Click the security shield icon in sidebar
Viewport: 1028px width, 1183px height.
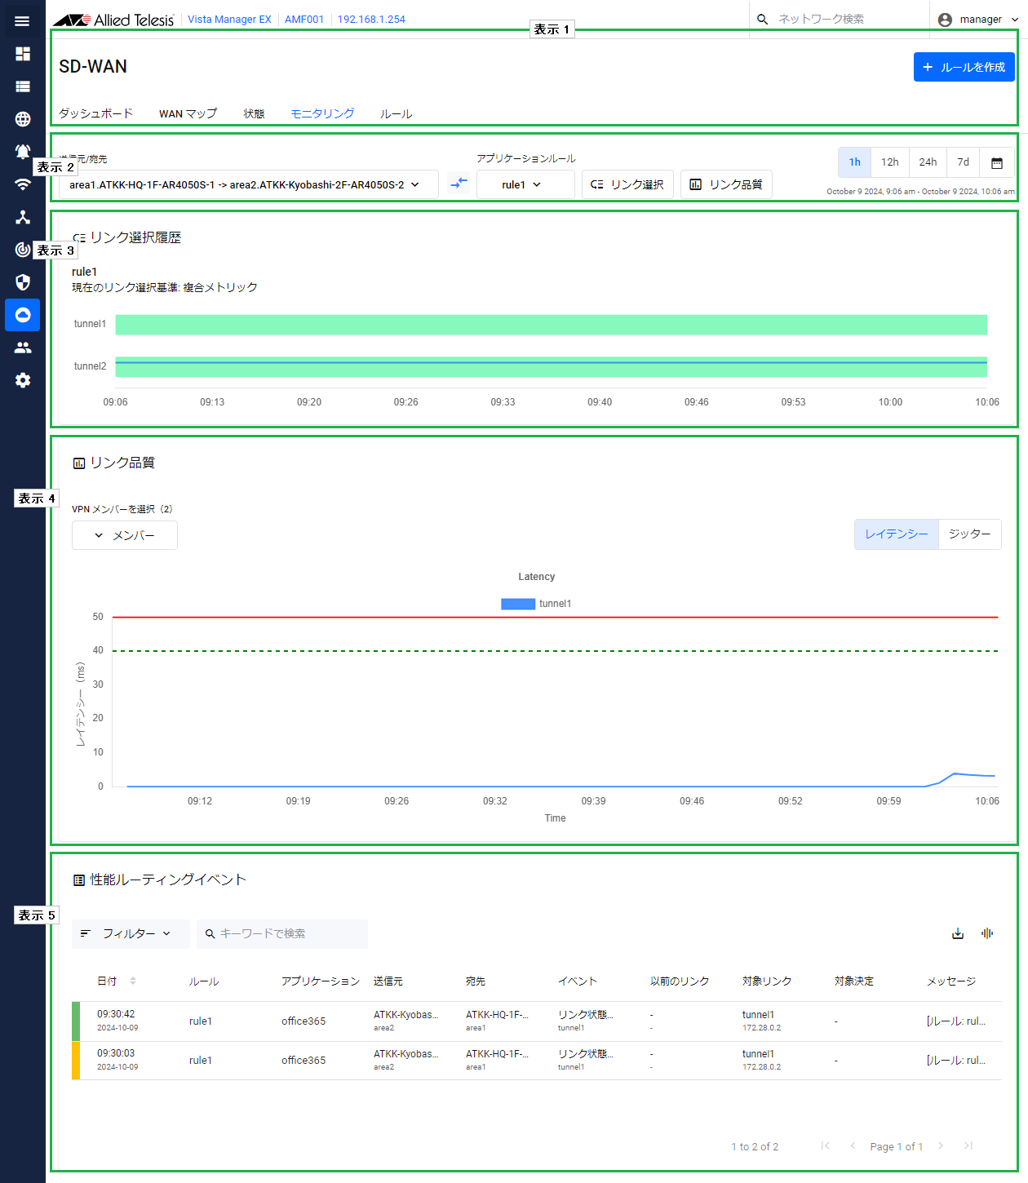[23, 282]
